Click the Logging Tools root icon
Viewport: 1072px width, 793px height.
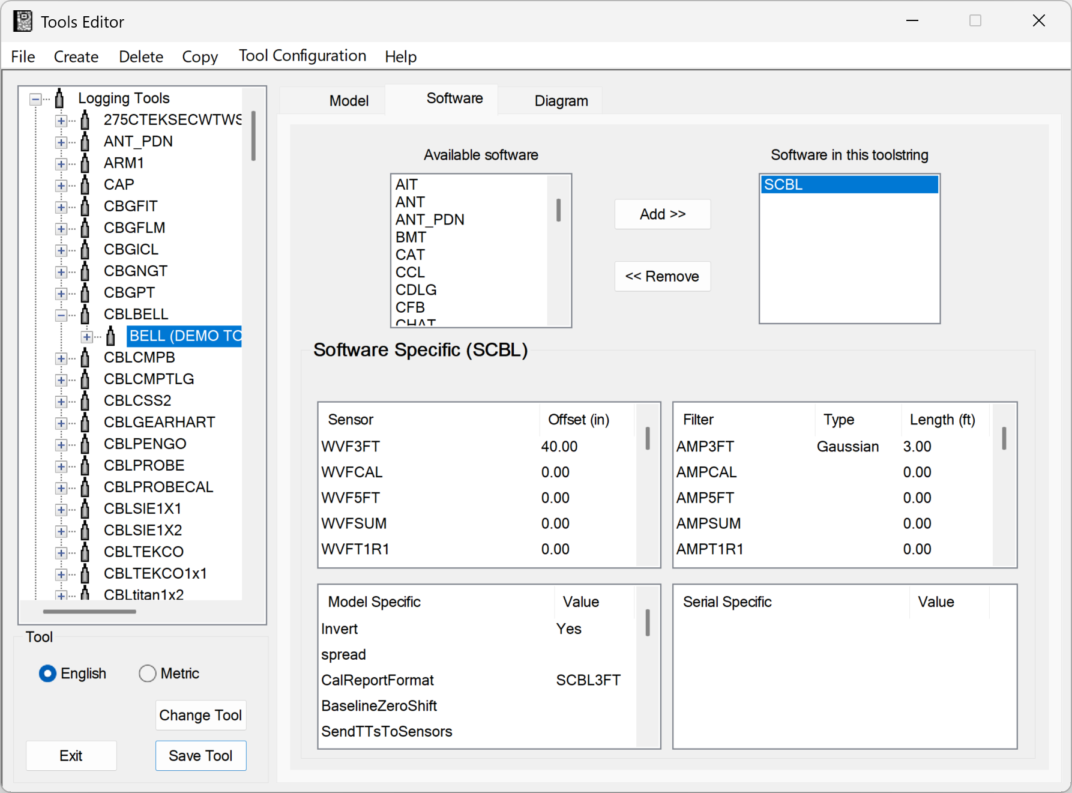pos(59,98)
